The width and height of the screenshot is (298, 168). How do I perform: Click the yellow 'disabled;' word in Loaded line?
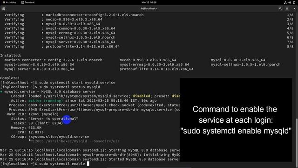[x=142, y=96]
